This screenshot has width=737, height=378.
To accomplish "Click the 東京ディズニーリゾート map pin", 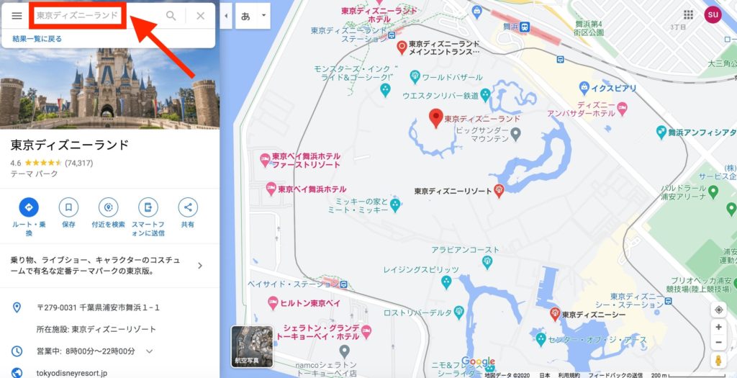I will (499, 190).
